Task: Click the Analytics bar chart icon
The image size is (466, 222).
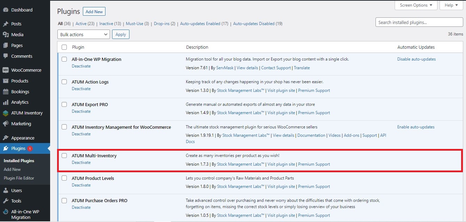Action: tap(6, 102)
